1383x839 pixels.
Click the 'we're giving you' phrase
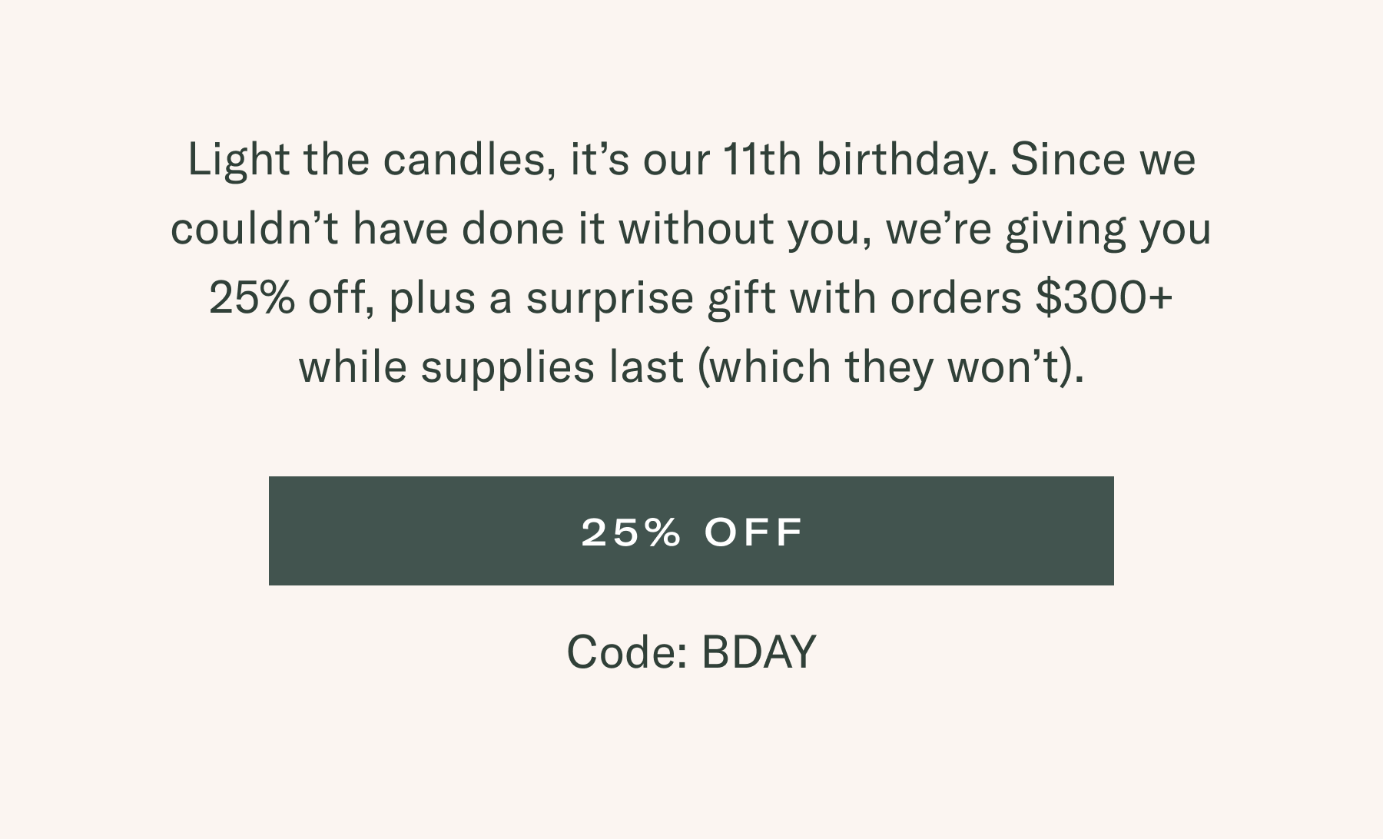1049,229
